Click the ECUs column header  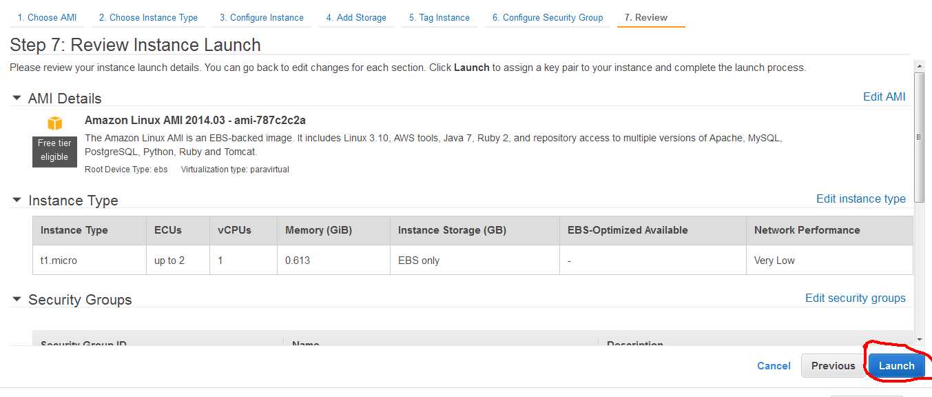[x=177, y=230]
